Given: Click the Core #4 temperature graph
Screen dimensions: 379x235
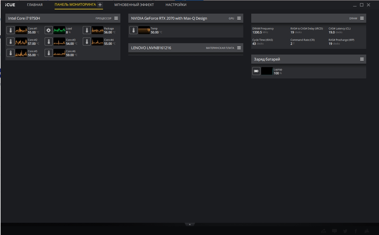Looking at the screenshot, I should [97, 41].
